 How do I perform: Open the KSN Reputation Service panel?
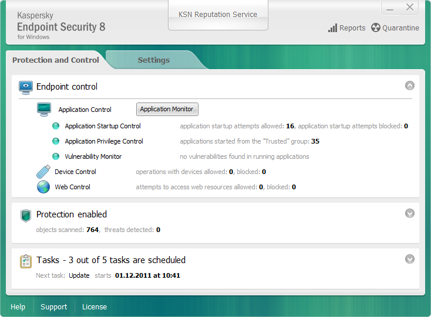(x=218, y=15)
